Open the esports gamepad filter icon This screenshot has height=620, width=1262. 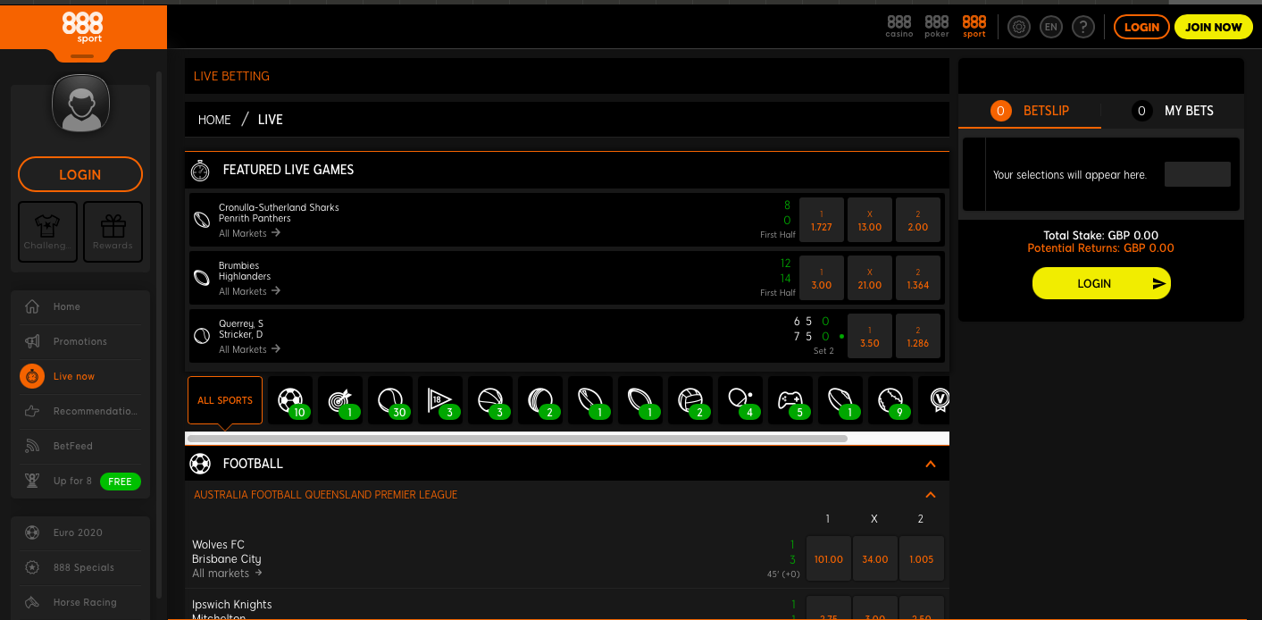click(790, 400)
